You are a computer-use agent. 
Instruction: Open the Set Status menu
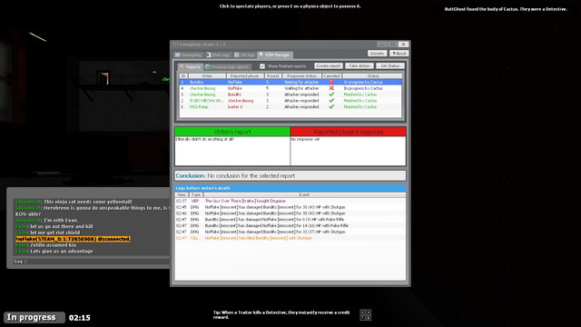[390, 65]
